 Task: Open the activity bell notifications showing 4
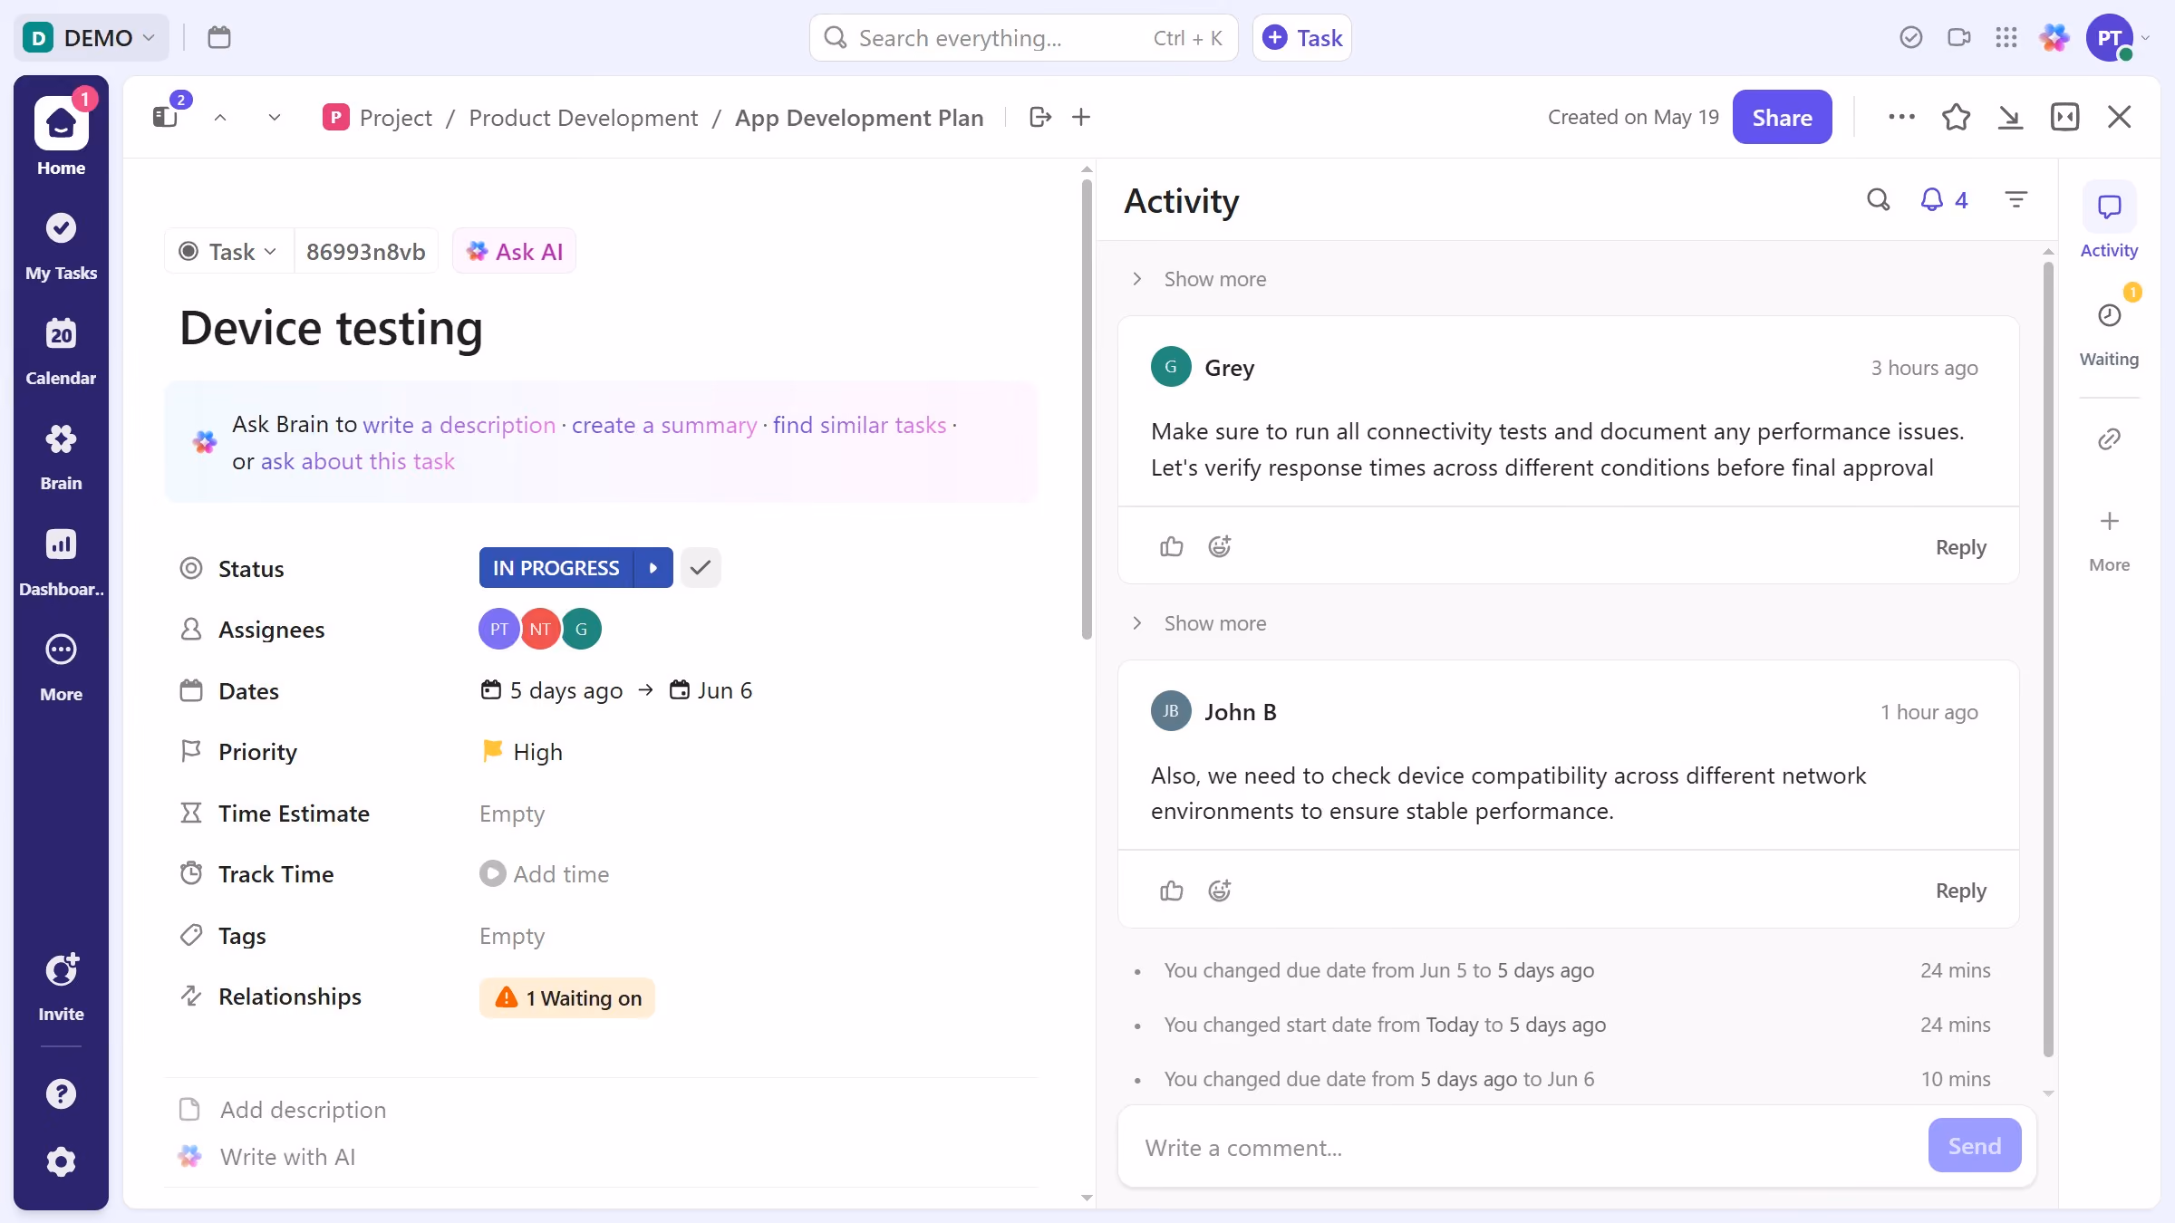(1944, 199)
